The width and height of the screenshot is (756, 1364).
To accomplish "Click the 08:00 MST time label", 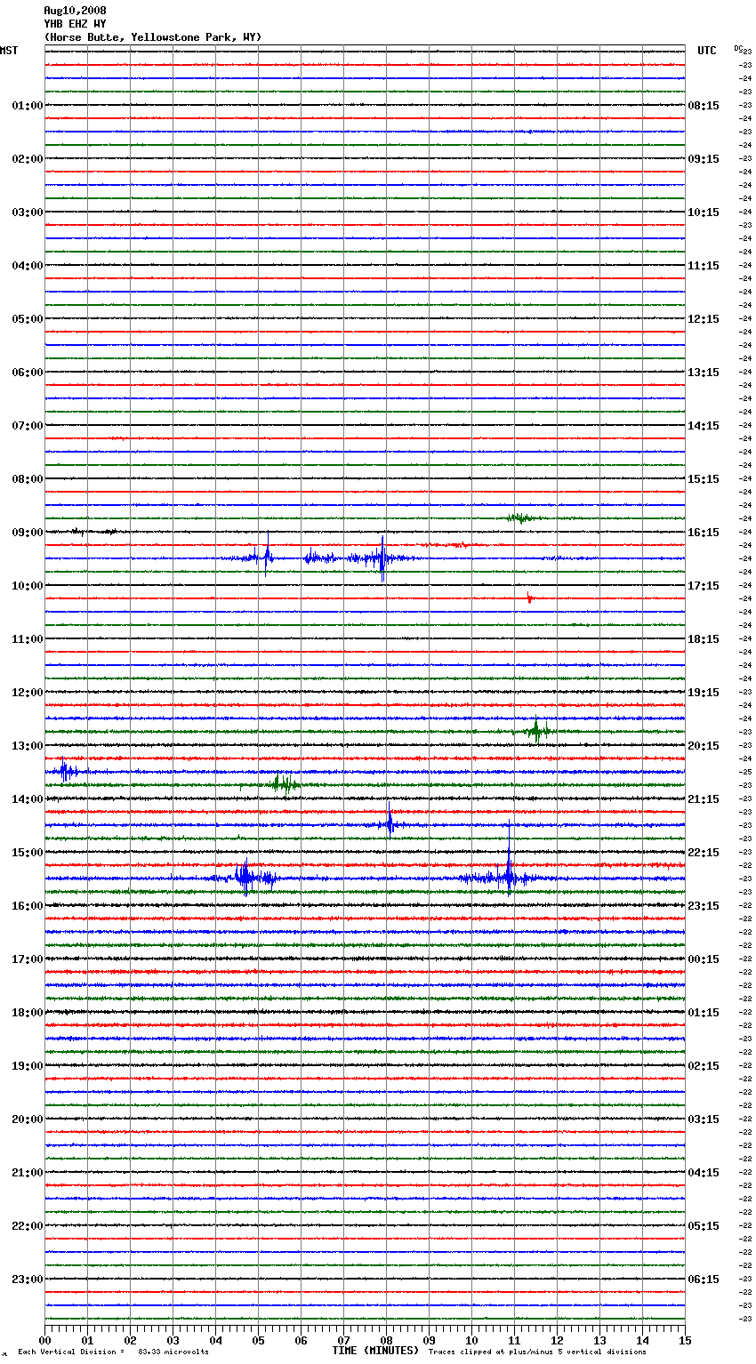I will [28, 479].
